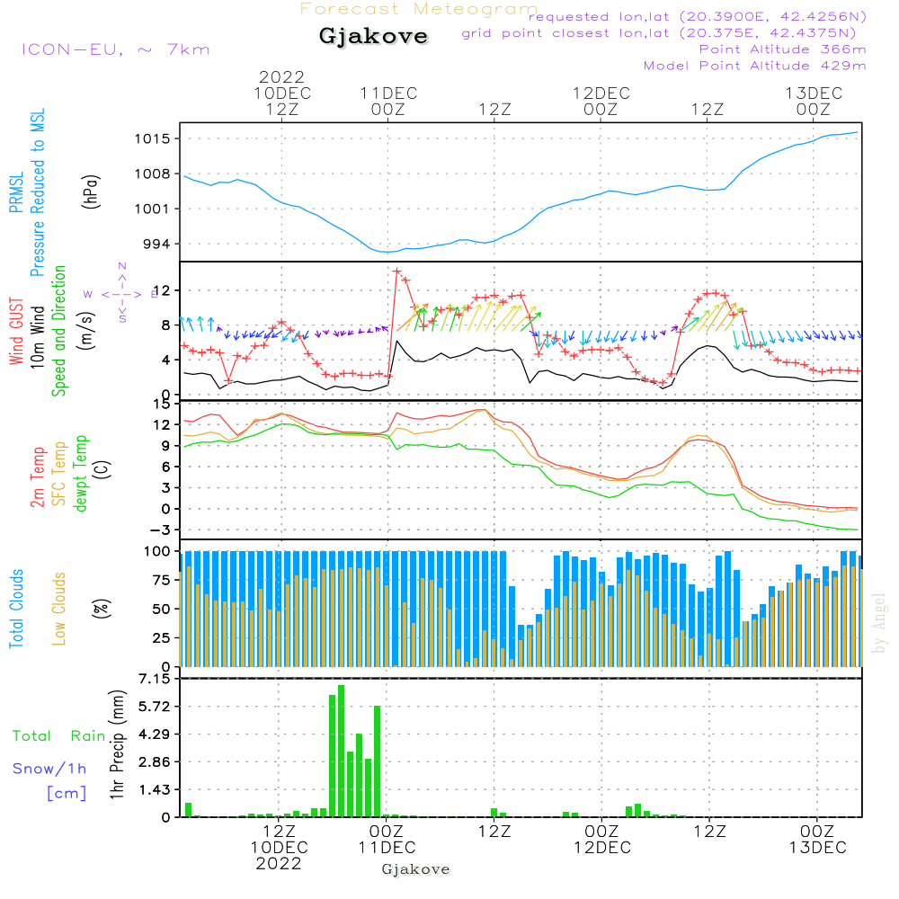Screen dimensions: 899x899
Task: Click the blue 'Total Clouds' label
Action: coord(16,609)
